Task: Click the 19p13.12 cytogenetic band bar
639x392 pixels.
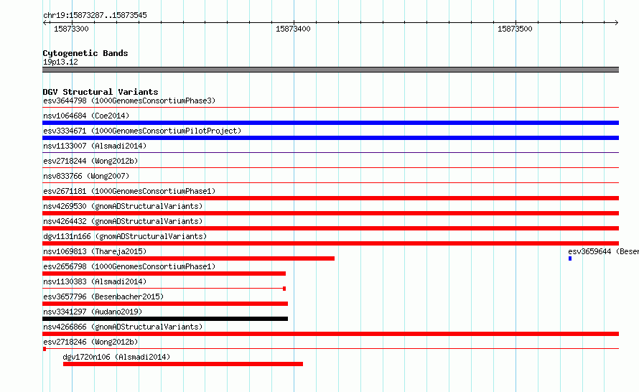Action: coord(330,70)
